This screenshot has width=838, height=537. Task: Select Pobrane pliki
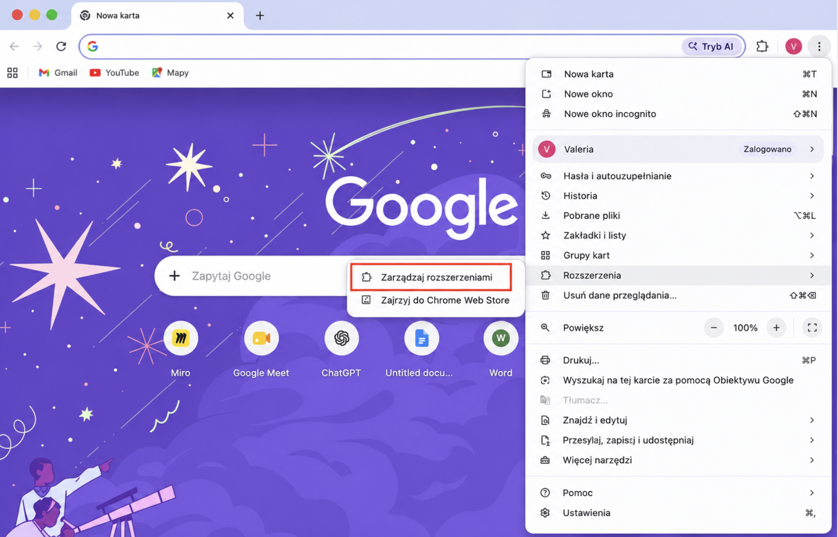click(x=678, y=216)
